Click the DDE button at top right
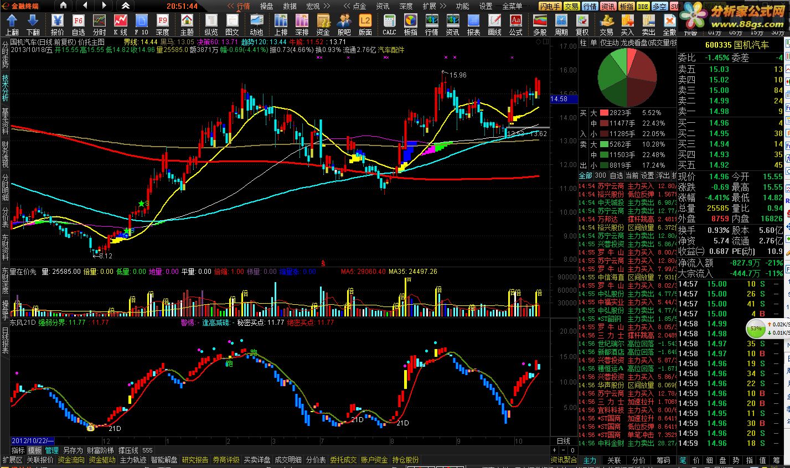Screen dimensions: 790x468 (643, 6)
